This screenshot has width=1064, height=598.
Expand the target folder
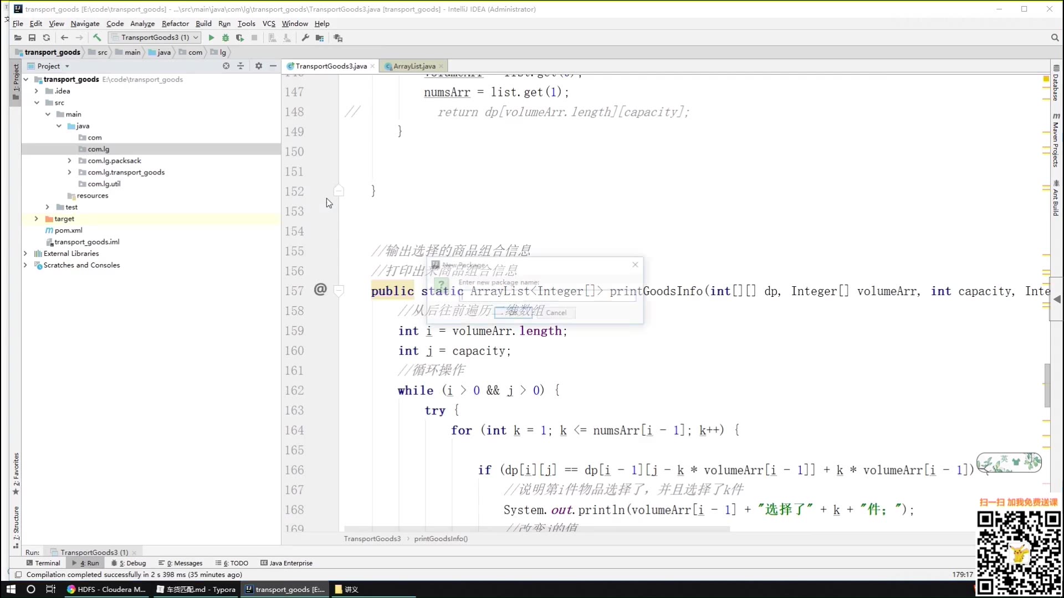tap(37, 219)
